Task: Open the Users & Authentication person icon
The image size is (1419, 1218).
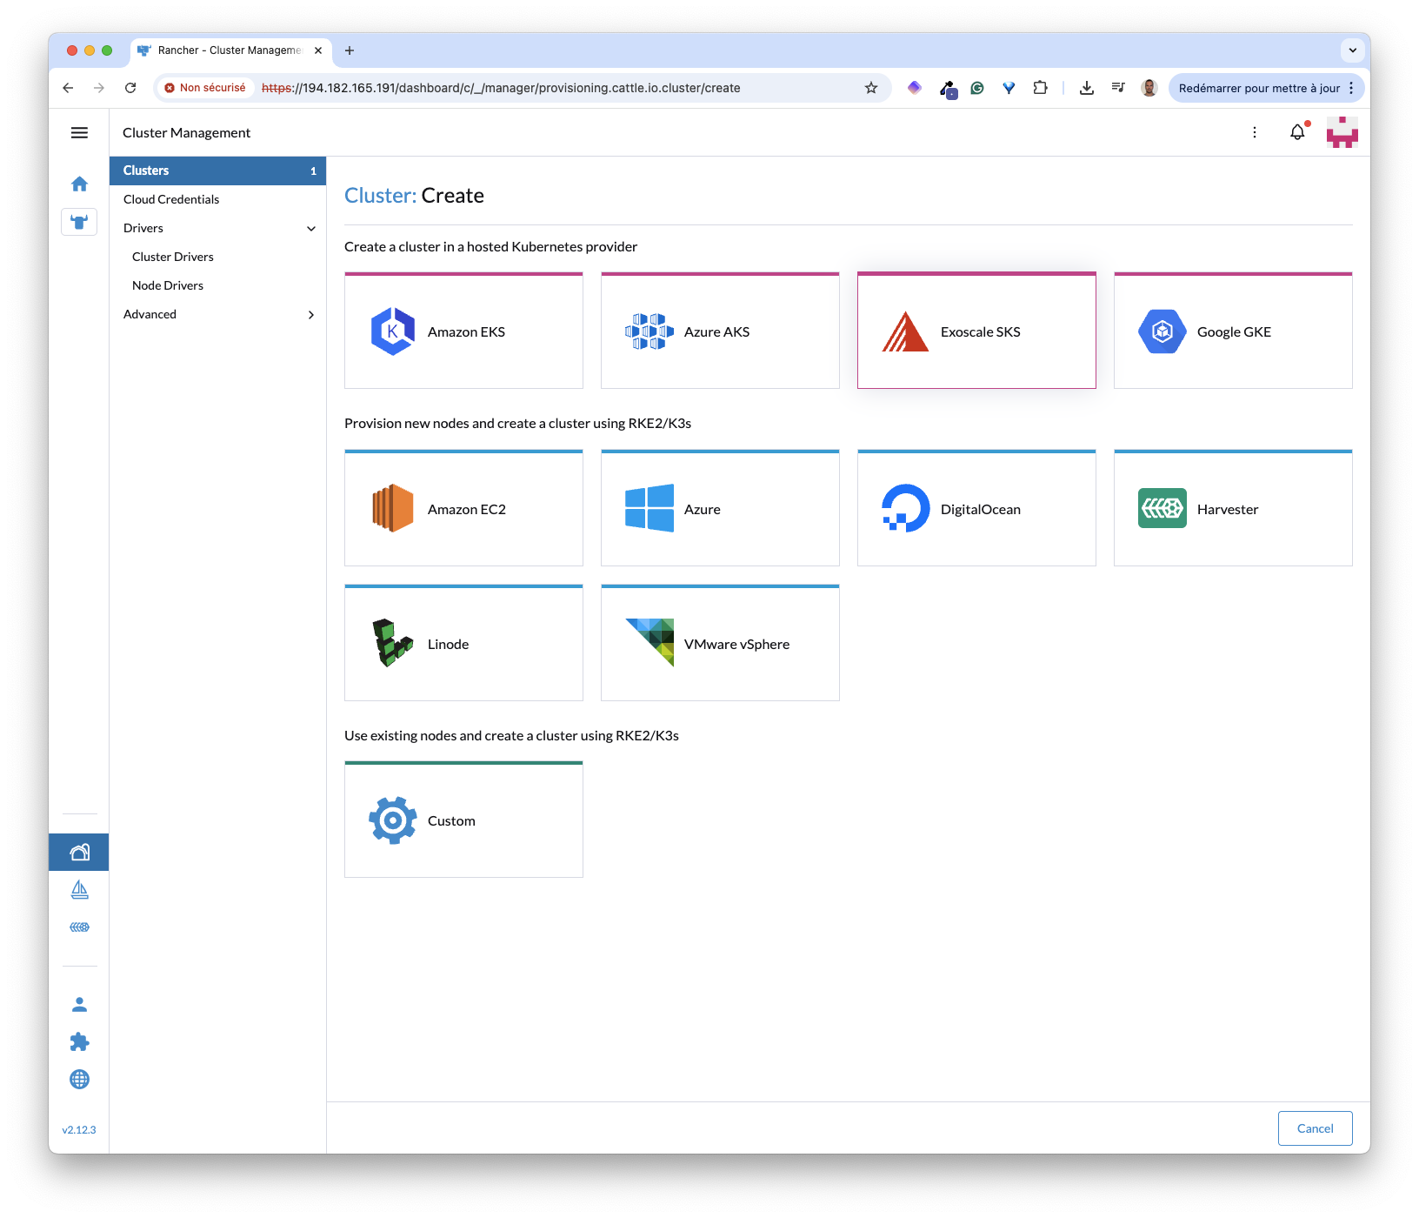Action: 79,1005
